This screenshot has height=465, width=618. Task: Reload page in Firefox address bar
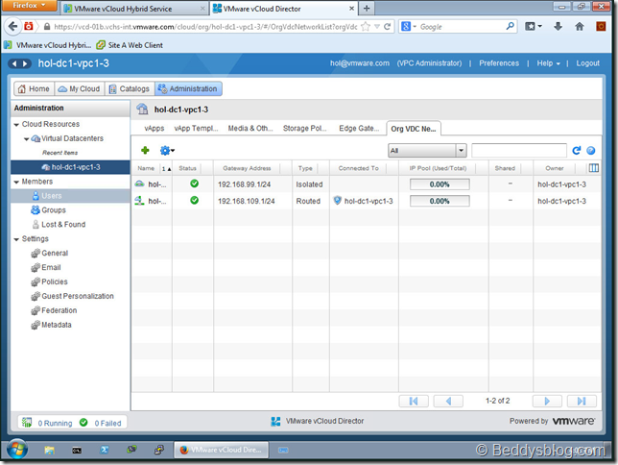point(387,27)
